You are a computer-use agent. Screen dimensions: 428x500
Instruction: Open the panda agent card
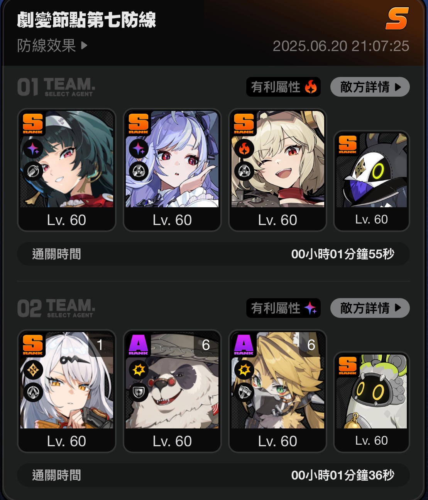(172, 391)
